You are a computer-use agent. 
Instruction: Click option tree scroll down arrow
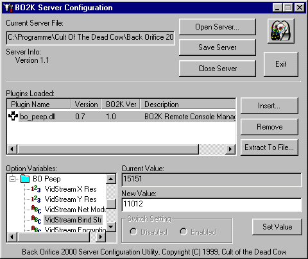click(x=111, y=227)
